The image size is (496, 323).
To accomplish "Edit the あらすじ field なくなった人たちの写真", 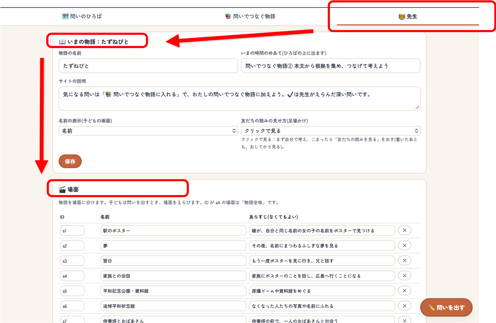I will tap(322, 306).
